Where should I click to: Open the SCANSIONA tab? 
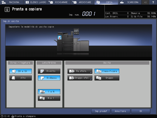point(130,2)
